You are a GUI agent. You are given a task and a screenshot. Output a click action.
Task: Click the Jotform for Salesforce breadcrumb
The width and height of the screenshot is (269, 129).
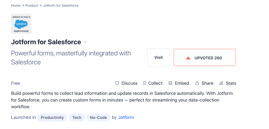[x=61, y=5]
